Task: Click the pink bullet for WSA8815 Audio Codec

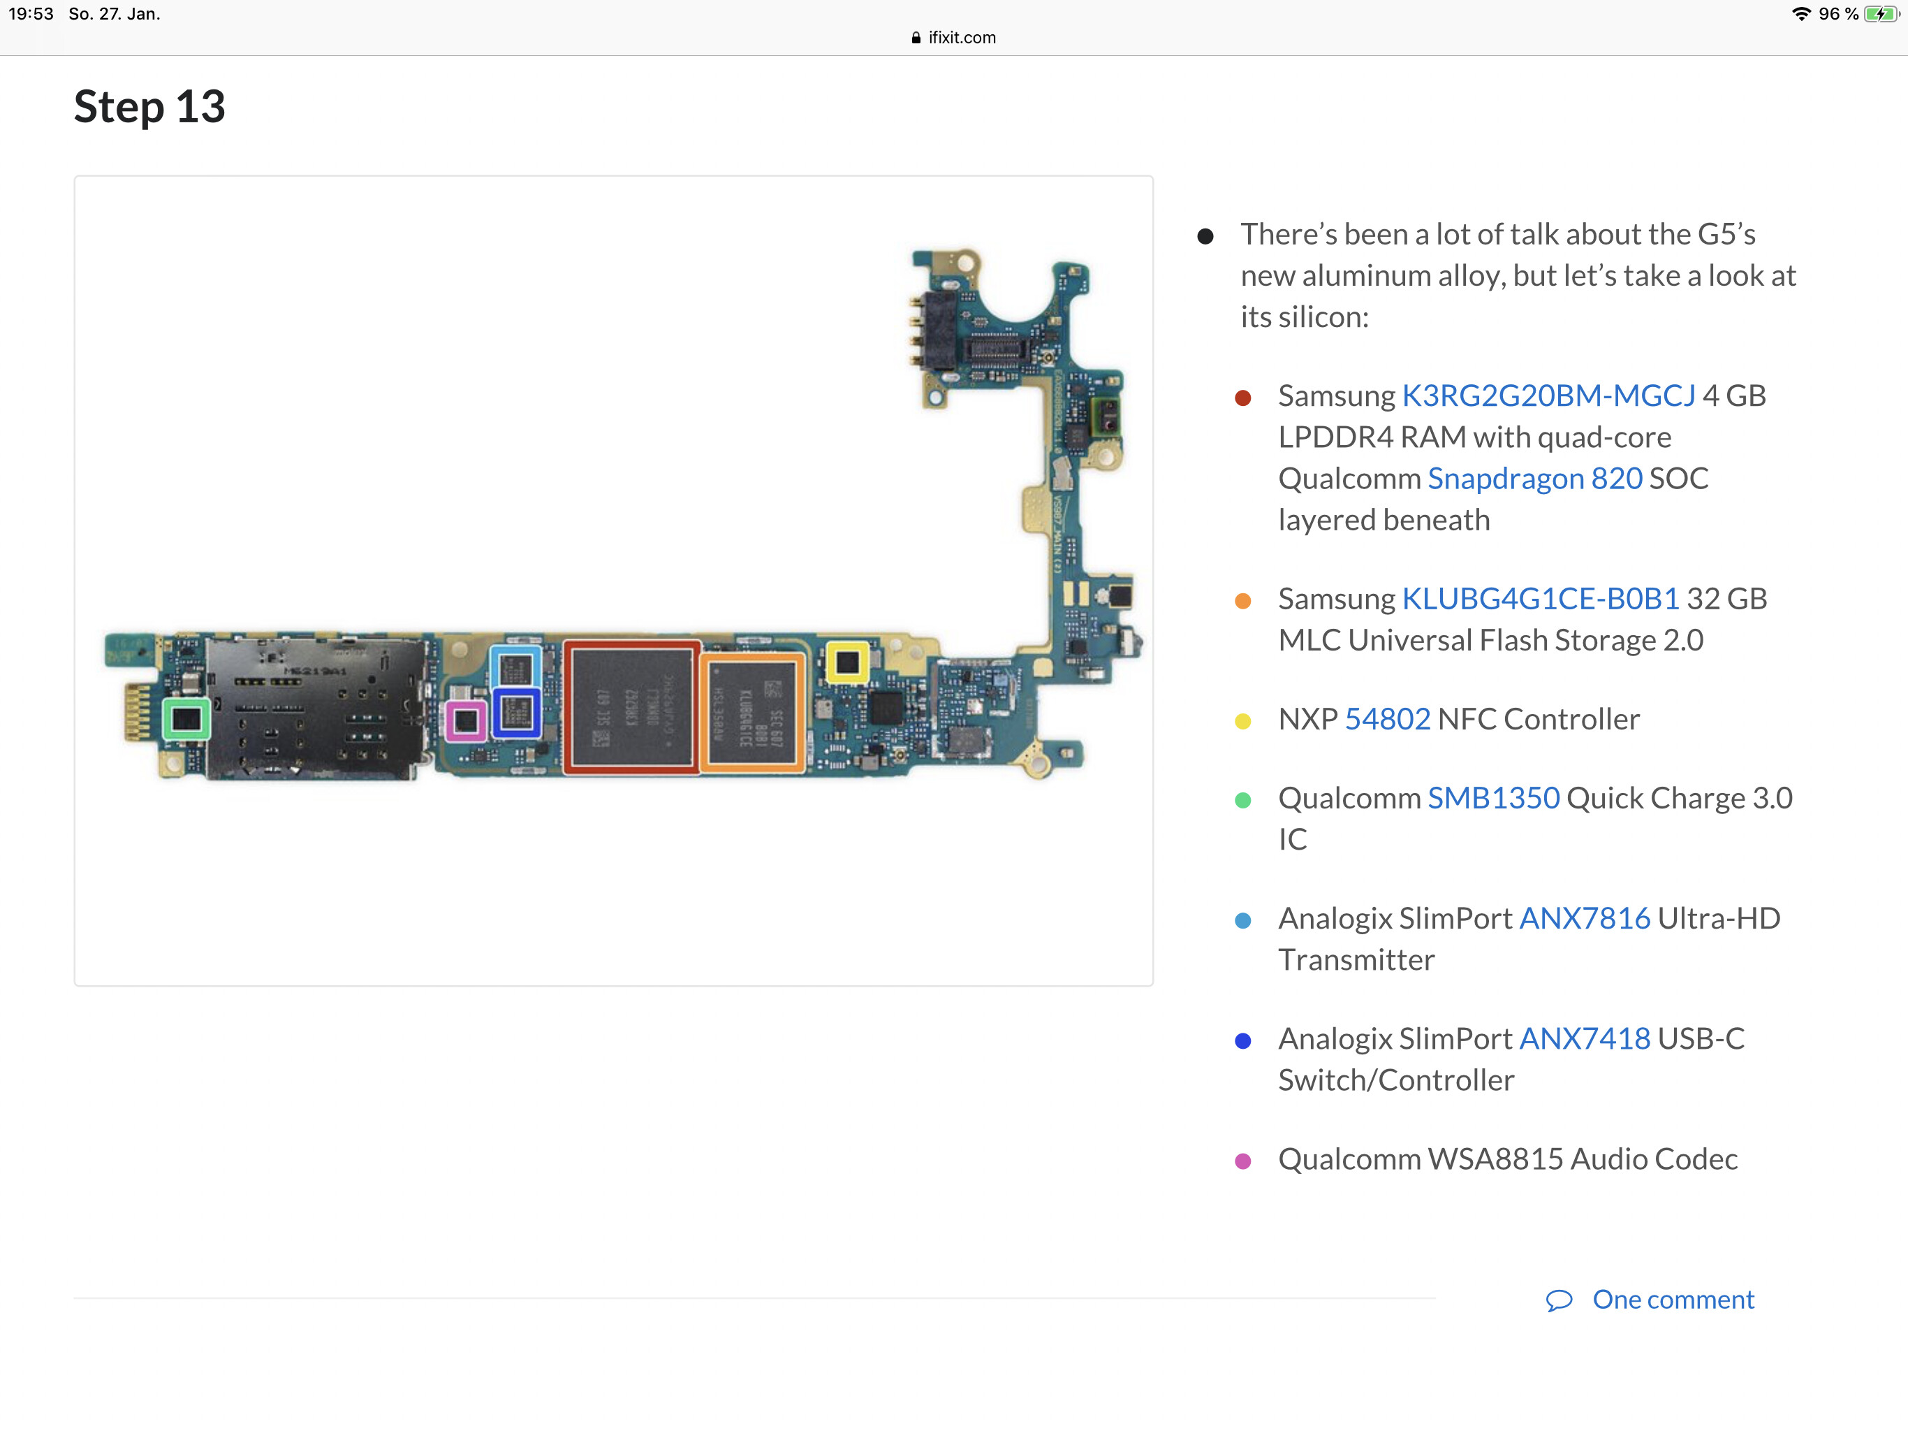Action: point(1243,1161)
